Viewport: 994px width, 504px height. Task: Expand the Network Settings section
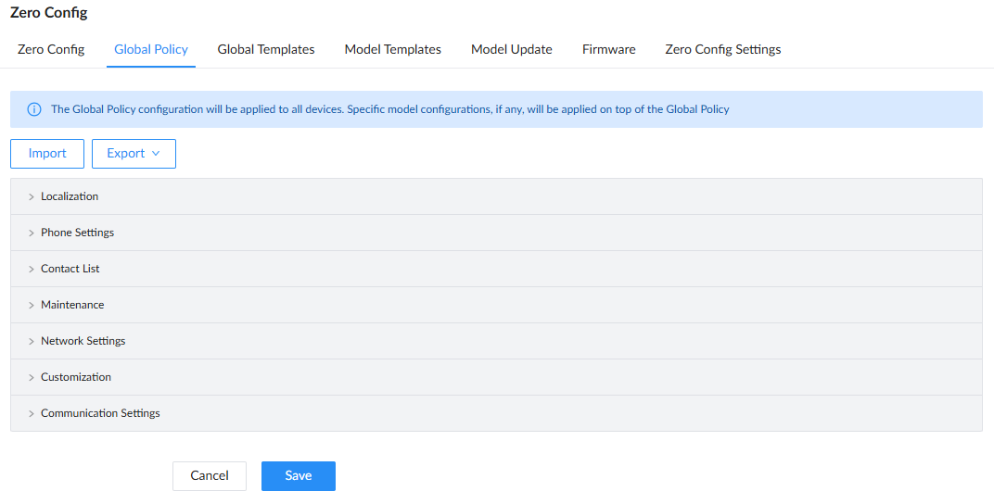click(496, 341)
